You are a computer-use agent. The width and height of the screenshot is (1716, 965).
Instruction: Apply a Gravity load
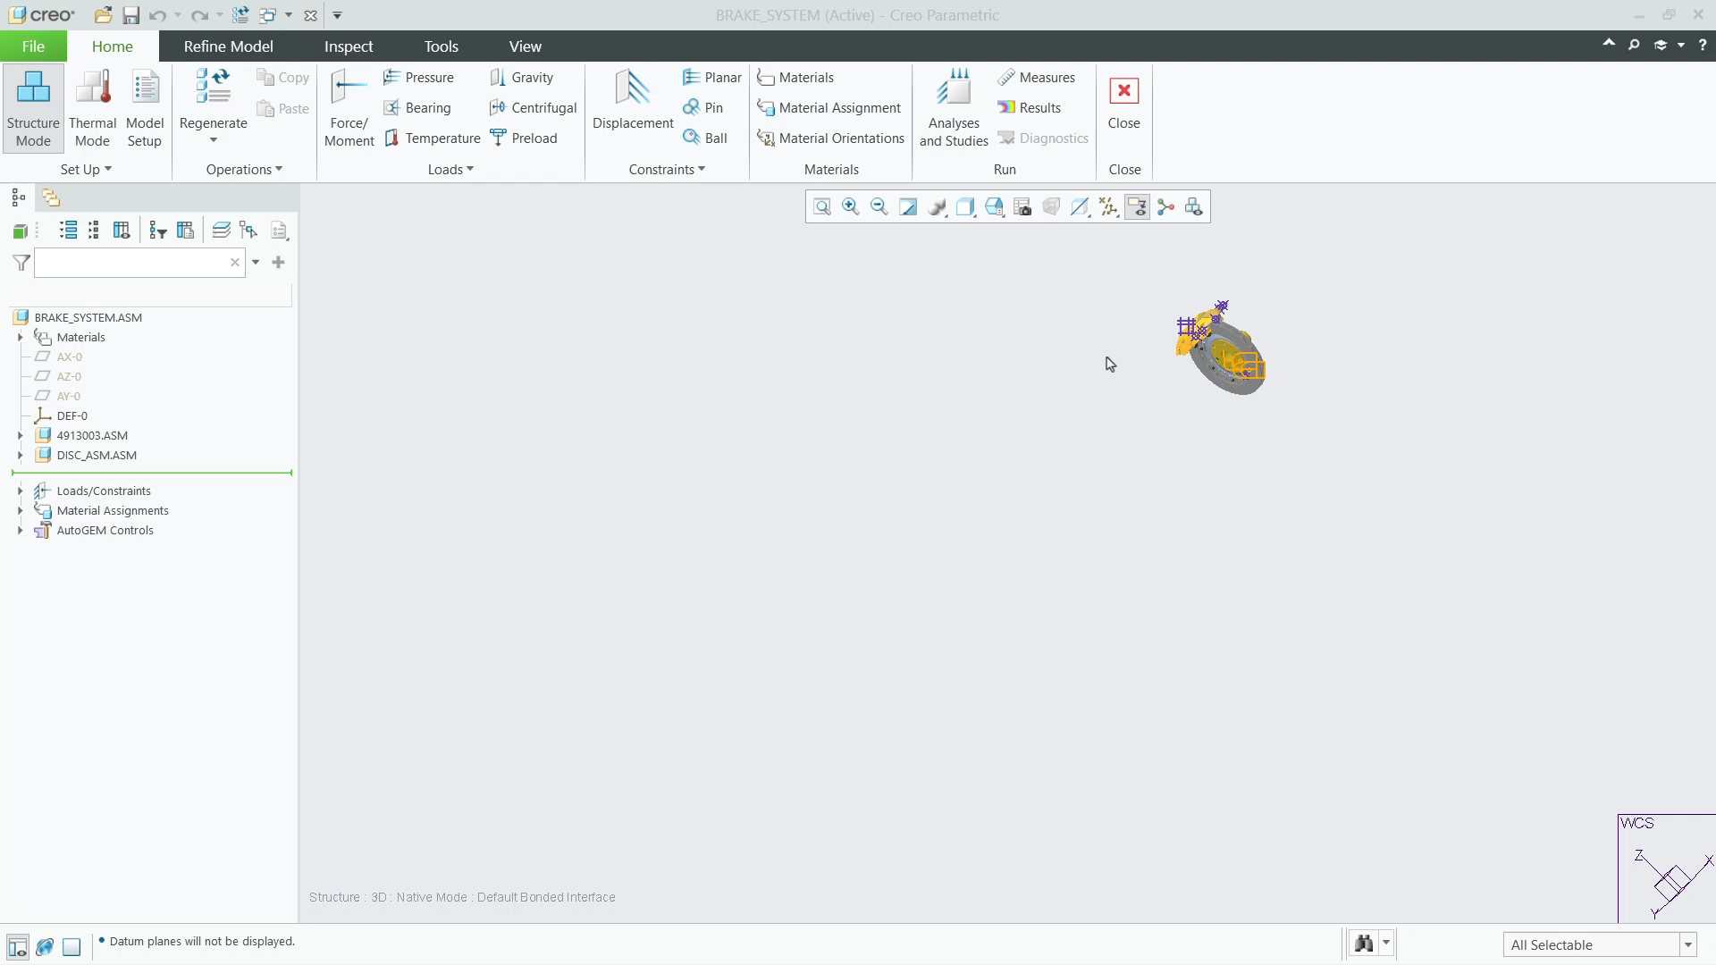click(x=522, y=78)
